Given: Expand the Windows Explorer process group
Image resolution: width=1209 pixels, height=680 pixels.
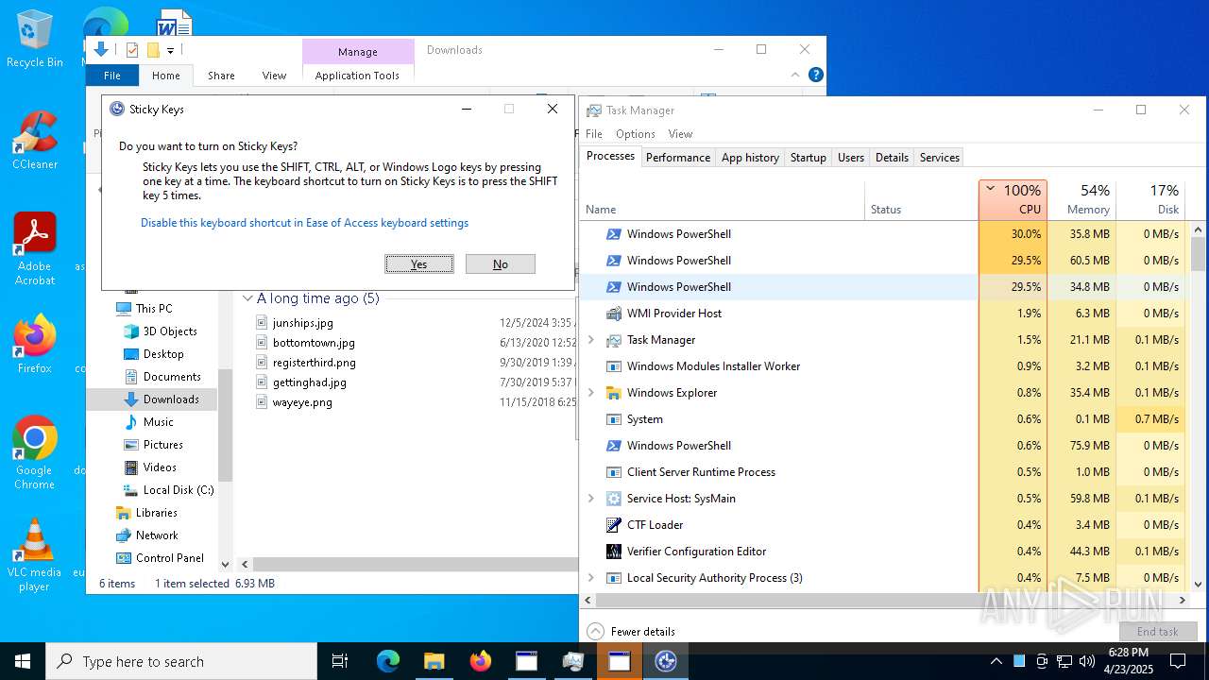Looking at the screenshot, I should (x=591, y=393).
